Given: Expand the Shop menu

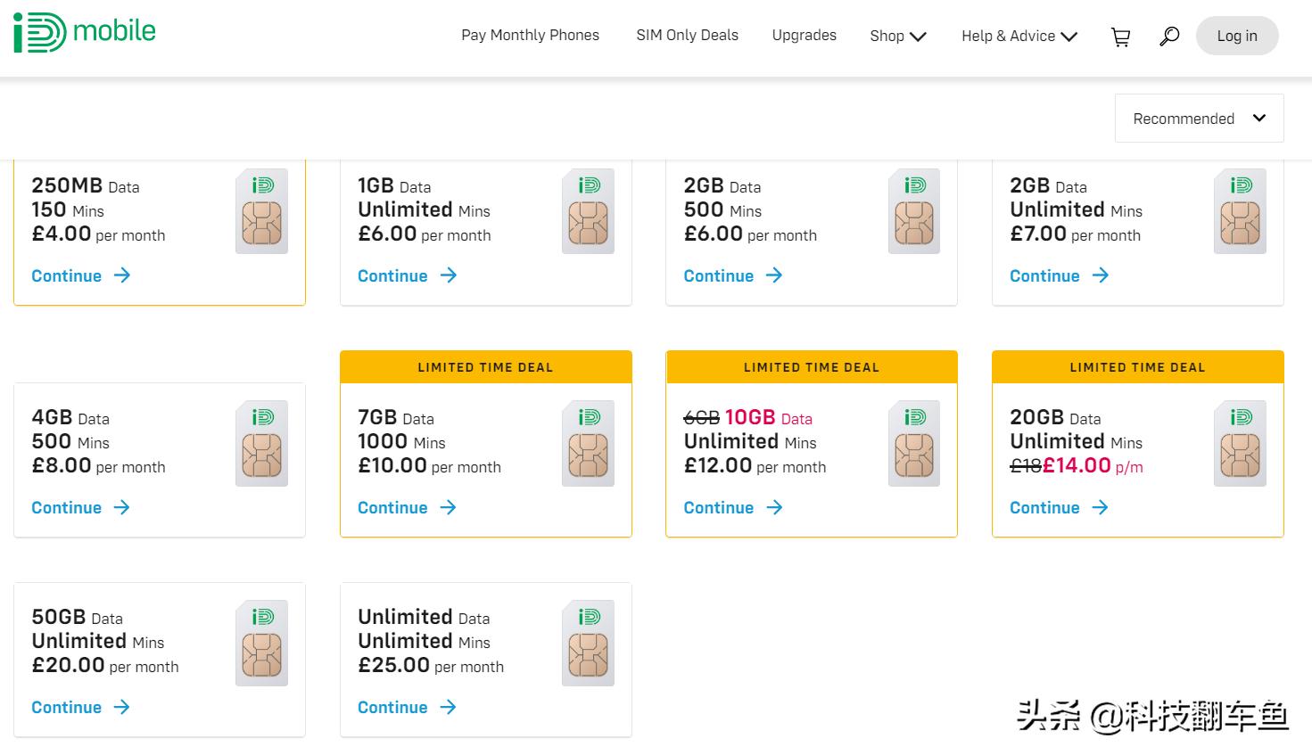Looking at the screenshot, I should click(x=897, y=37).
